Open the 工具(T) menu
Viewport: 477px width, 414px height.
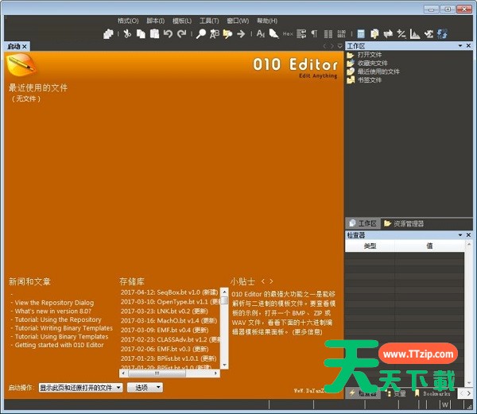(x=209, y=21)
